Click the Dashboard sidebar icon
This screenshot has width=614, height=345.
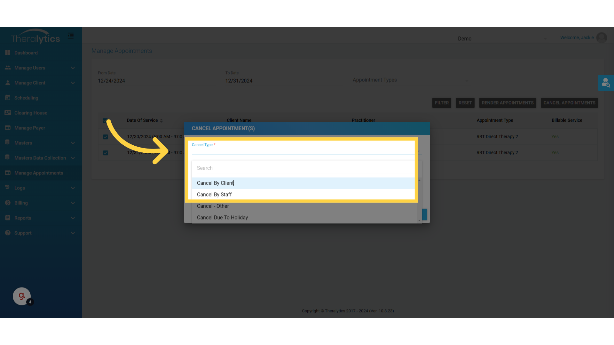tap(8, 53)
